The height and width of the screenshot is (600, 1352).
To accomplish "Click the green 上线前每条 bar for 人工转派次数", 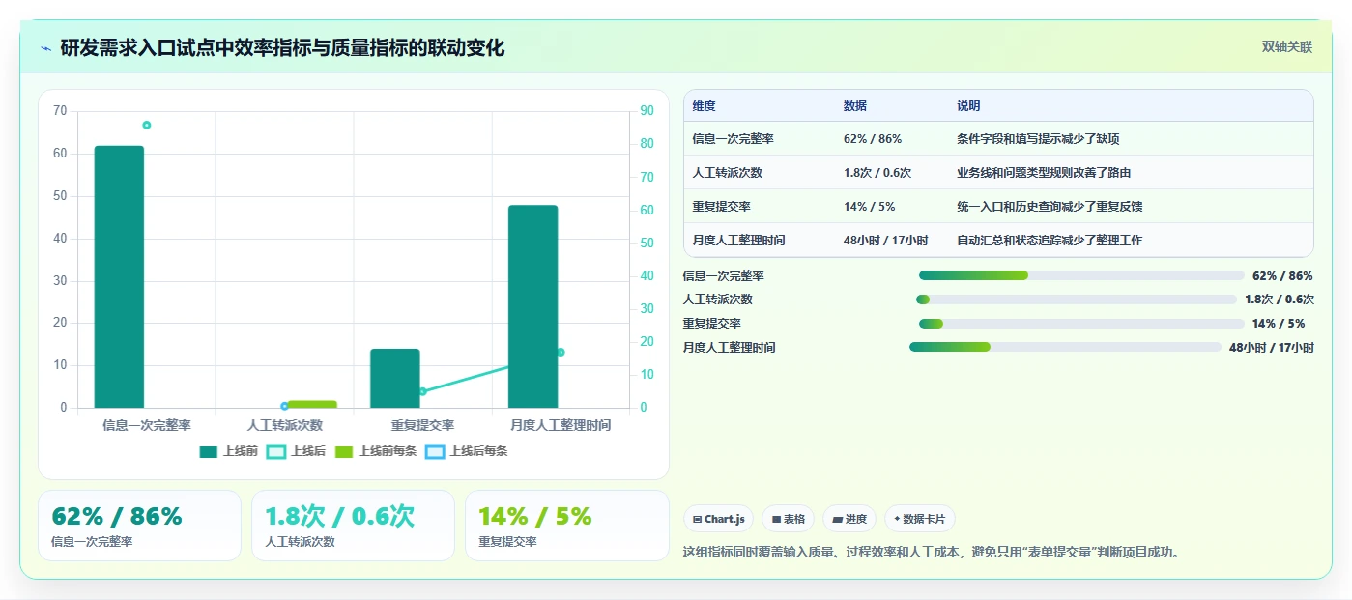I will (x=312, y=404).
